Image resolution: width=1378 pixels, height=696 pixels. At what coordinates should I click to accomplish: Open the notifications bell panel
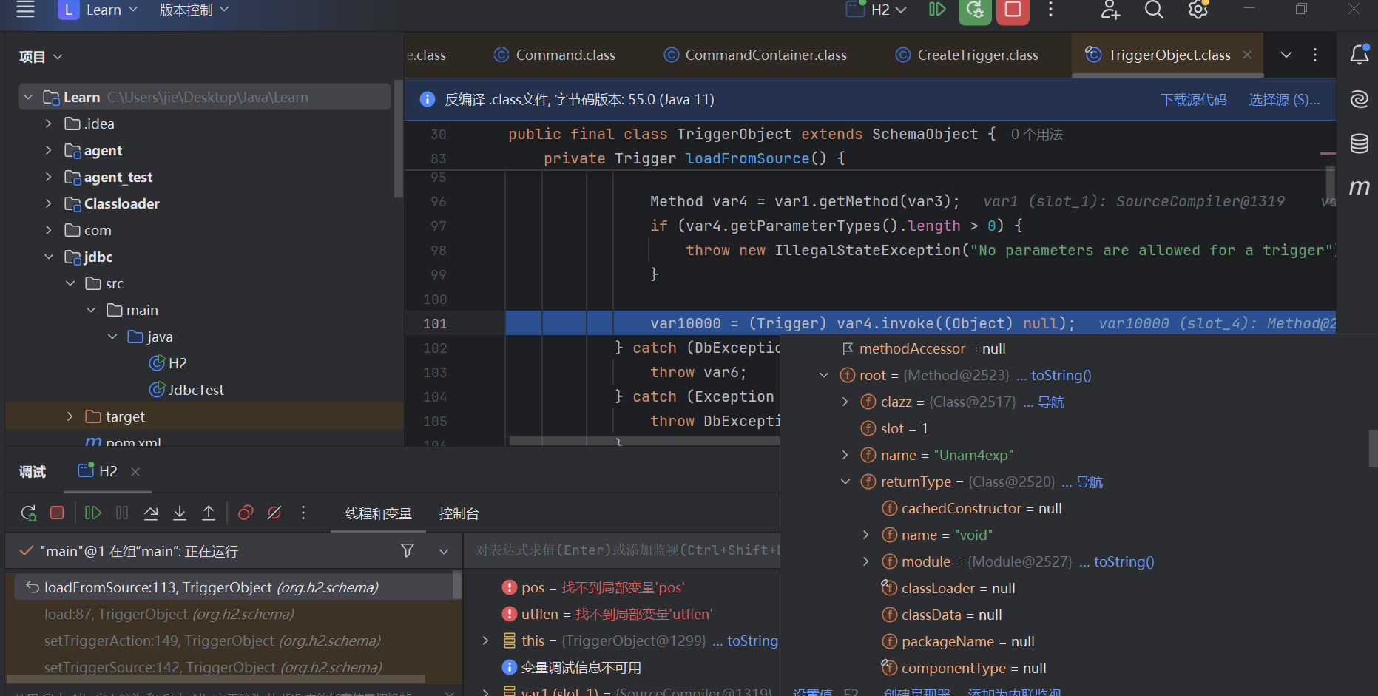click(x=1360, y=54)
